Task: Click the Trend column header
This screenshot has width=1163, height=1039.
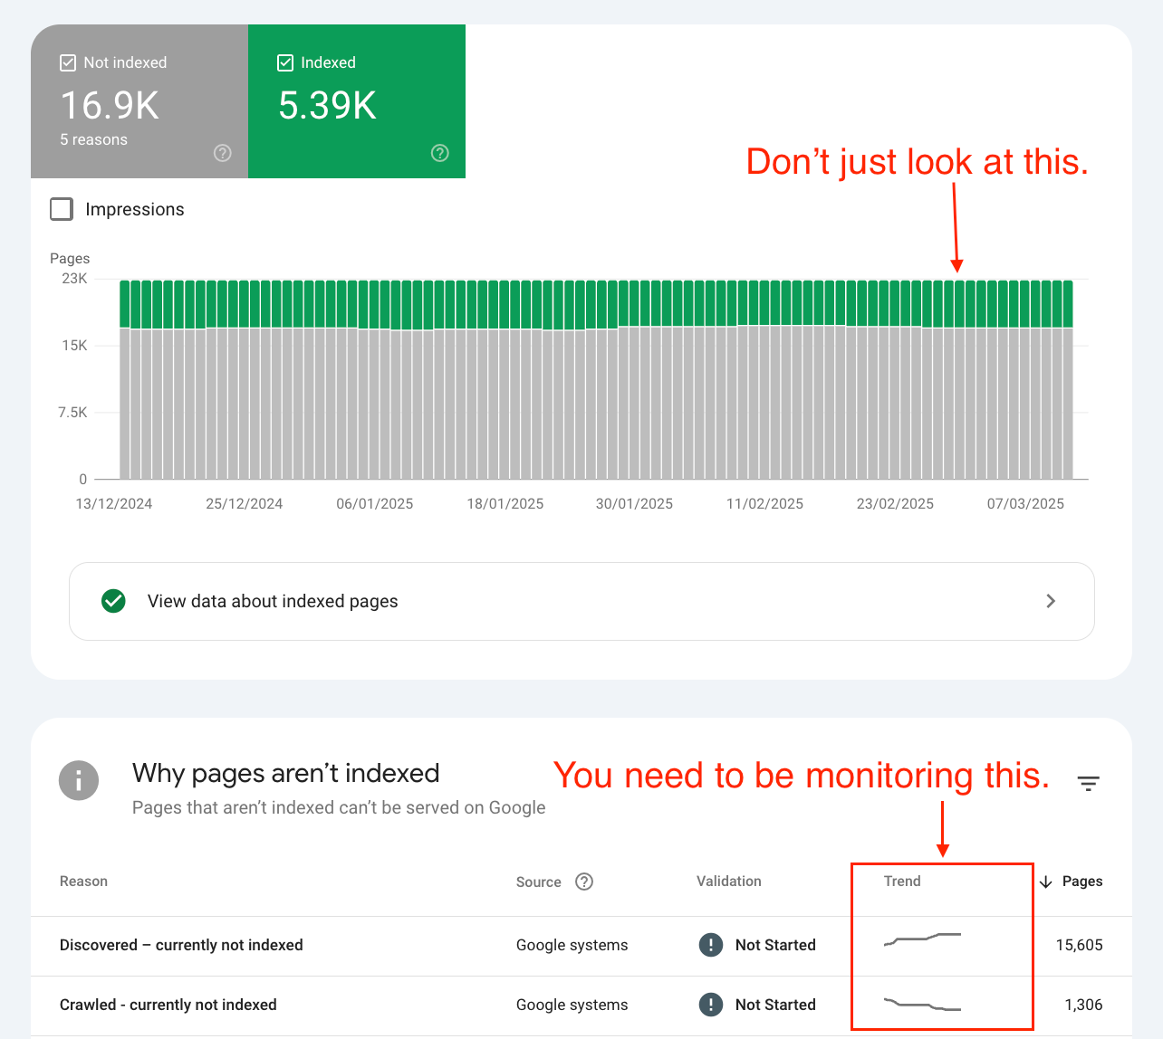Action: pos(902,882)
